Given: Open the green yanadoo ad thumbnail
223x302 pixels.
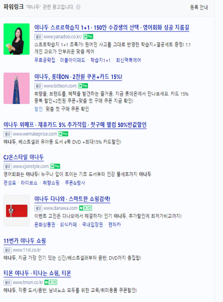Looking at the screenshot, I should (x=16, y=39).
